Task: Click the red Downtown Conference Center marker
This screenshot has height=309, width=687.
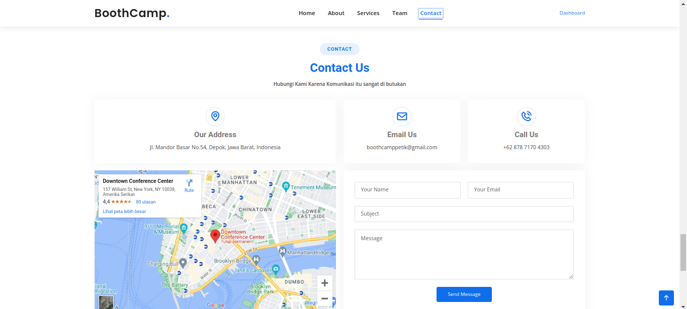Action: [215, 236]
